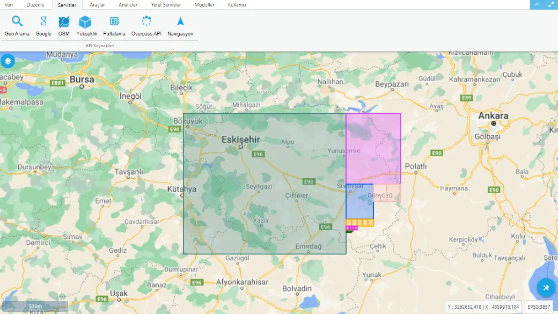
Task: Open the Overpass API tool
Action: pos(146,26)
